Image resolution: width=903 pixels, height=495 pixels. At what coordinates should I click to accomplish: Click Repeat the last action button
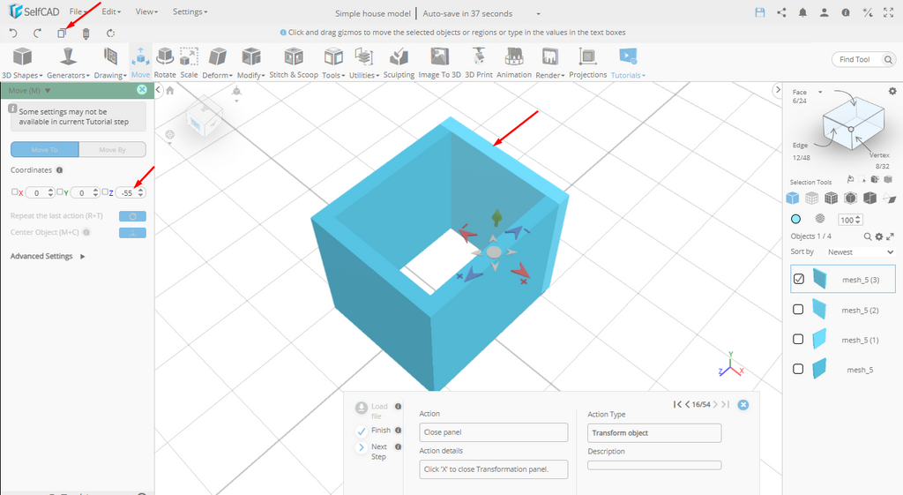pos(132,216)
